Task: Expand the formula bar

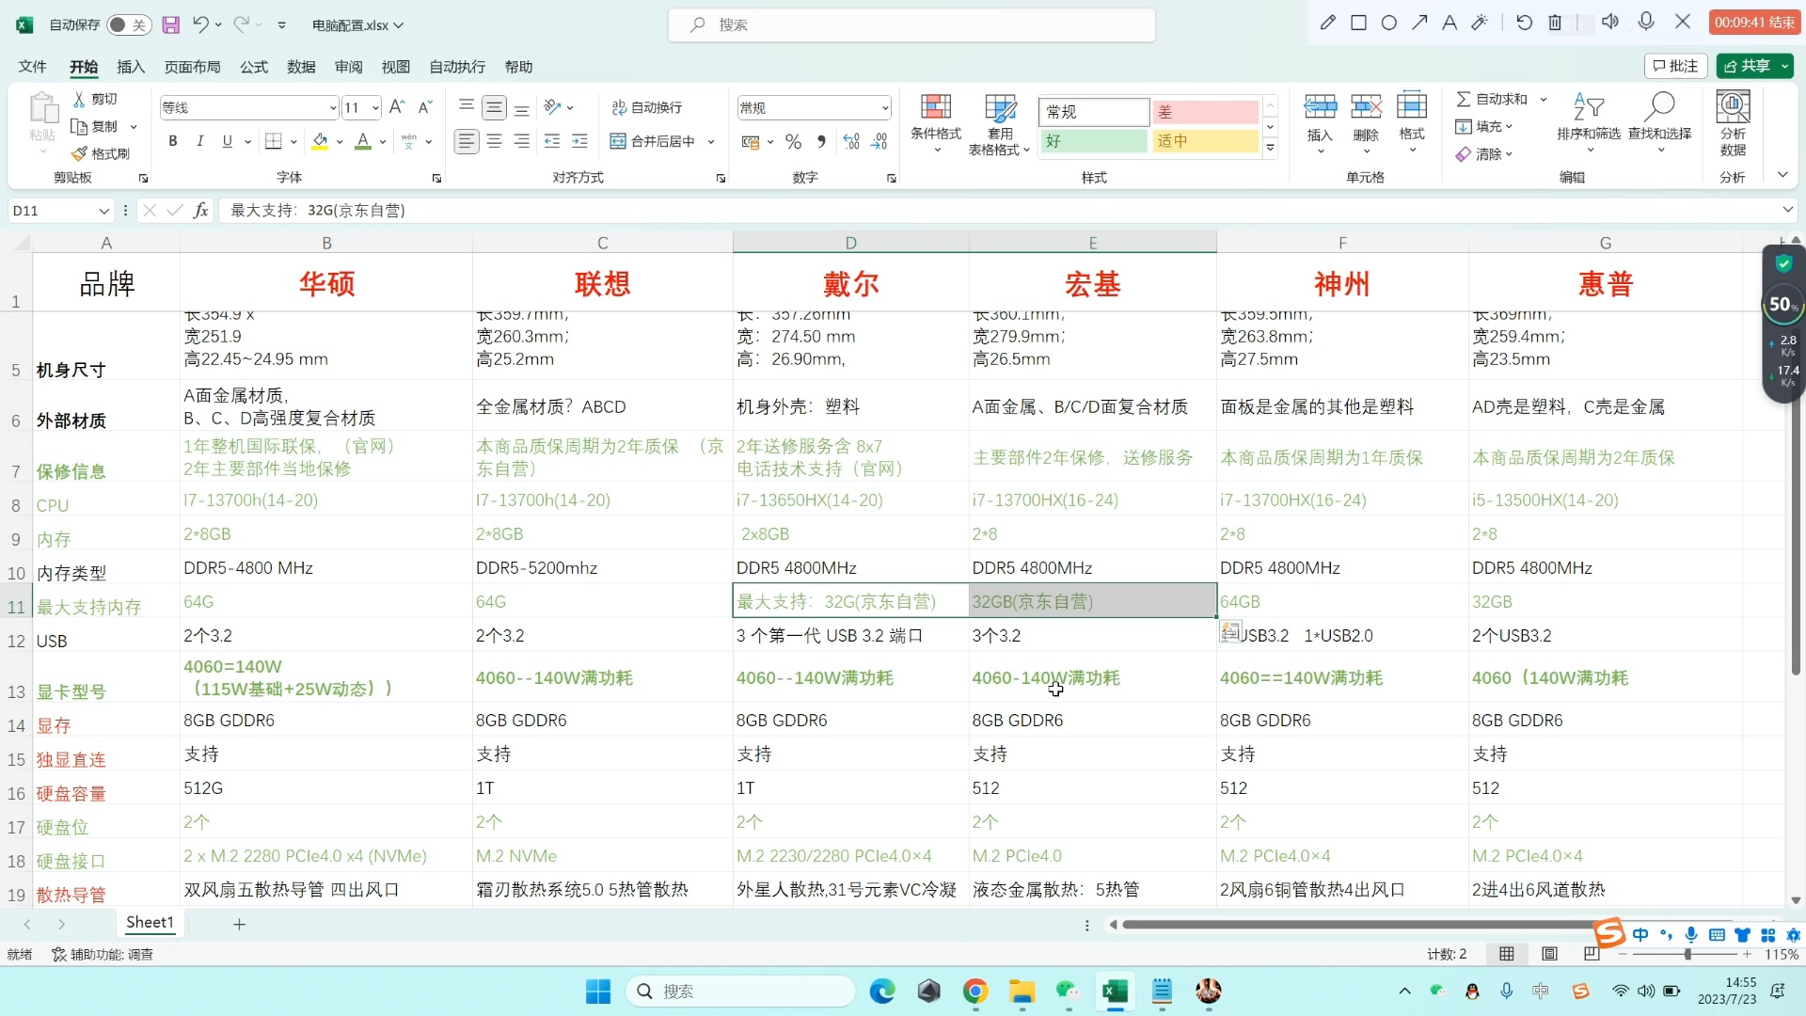Action: pos(1787,210)
